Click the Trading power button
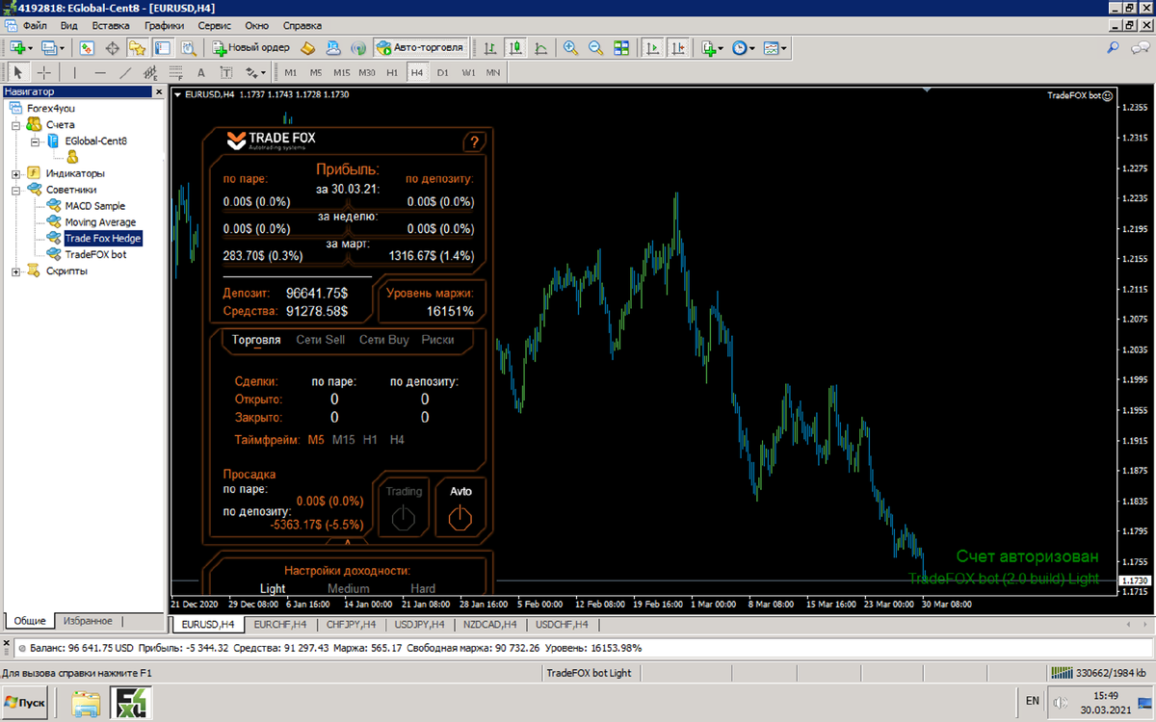1156x722 pixels. [404, 518]
